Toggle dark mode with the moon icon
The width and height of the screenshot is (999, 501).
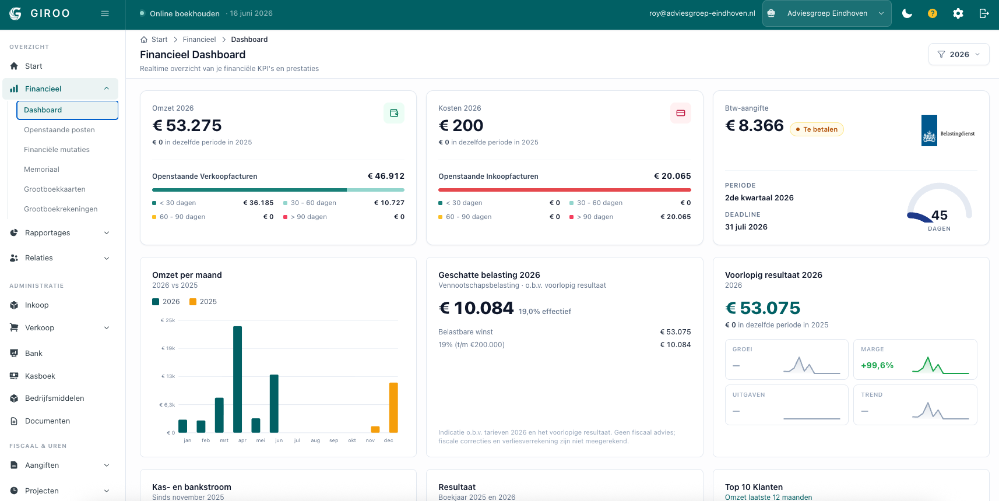tap(907, 13)
